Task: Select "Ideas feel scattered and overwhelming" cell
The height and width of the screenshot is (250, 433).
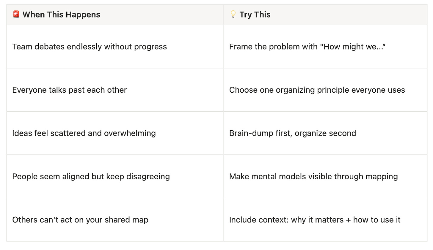Action: tap(115, 133)
